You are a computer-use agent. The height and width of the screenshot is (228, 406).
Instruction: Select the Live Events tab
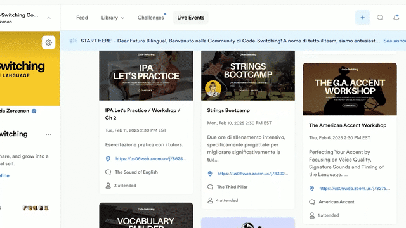(x=191, y=18)
